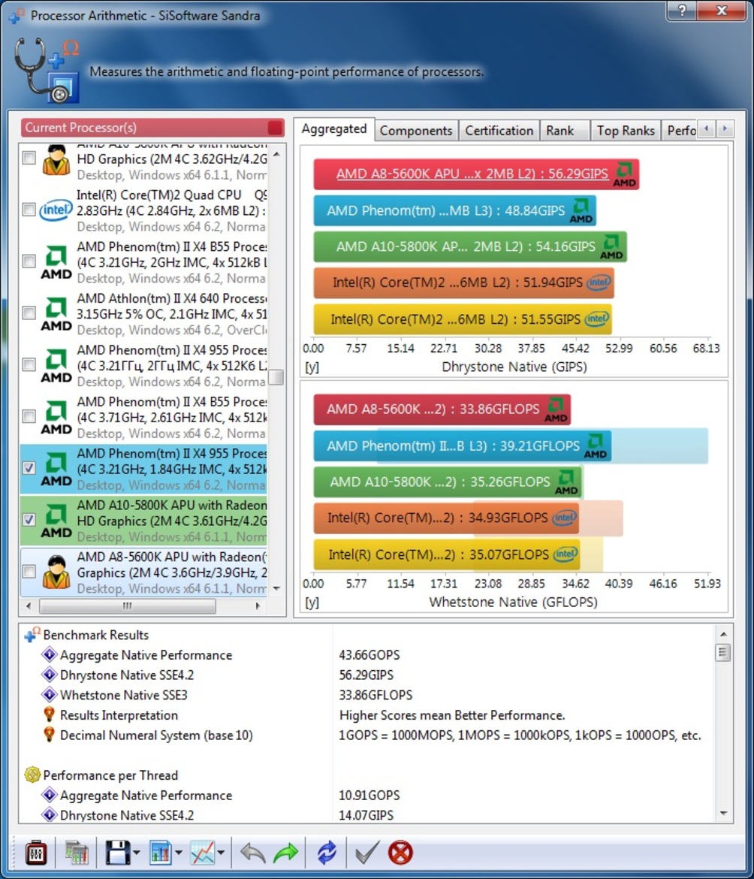The height and width of the screenshot is (879, 754).
Task: Click the AMD A8-5600K 33.86GFLOPS red bar
Action: (442, 409)
